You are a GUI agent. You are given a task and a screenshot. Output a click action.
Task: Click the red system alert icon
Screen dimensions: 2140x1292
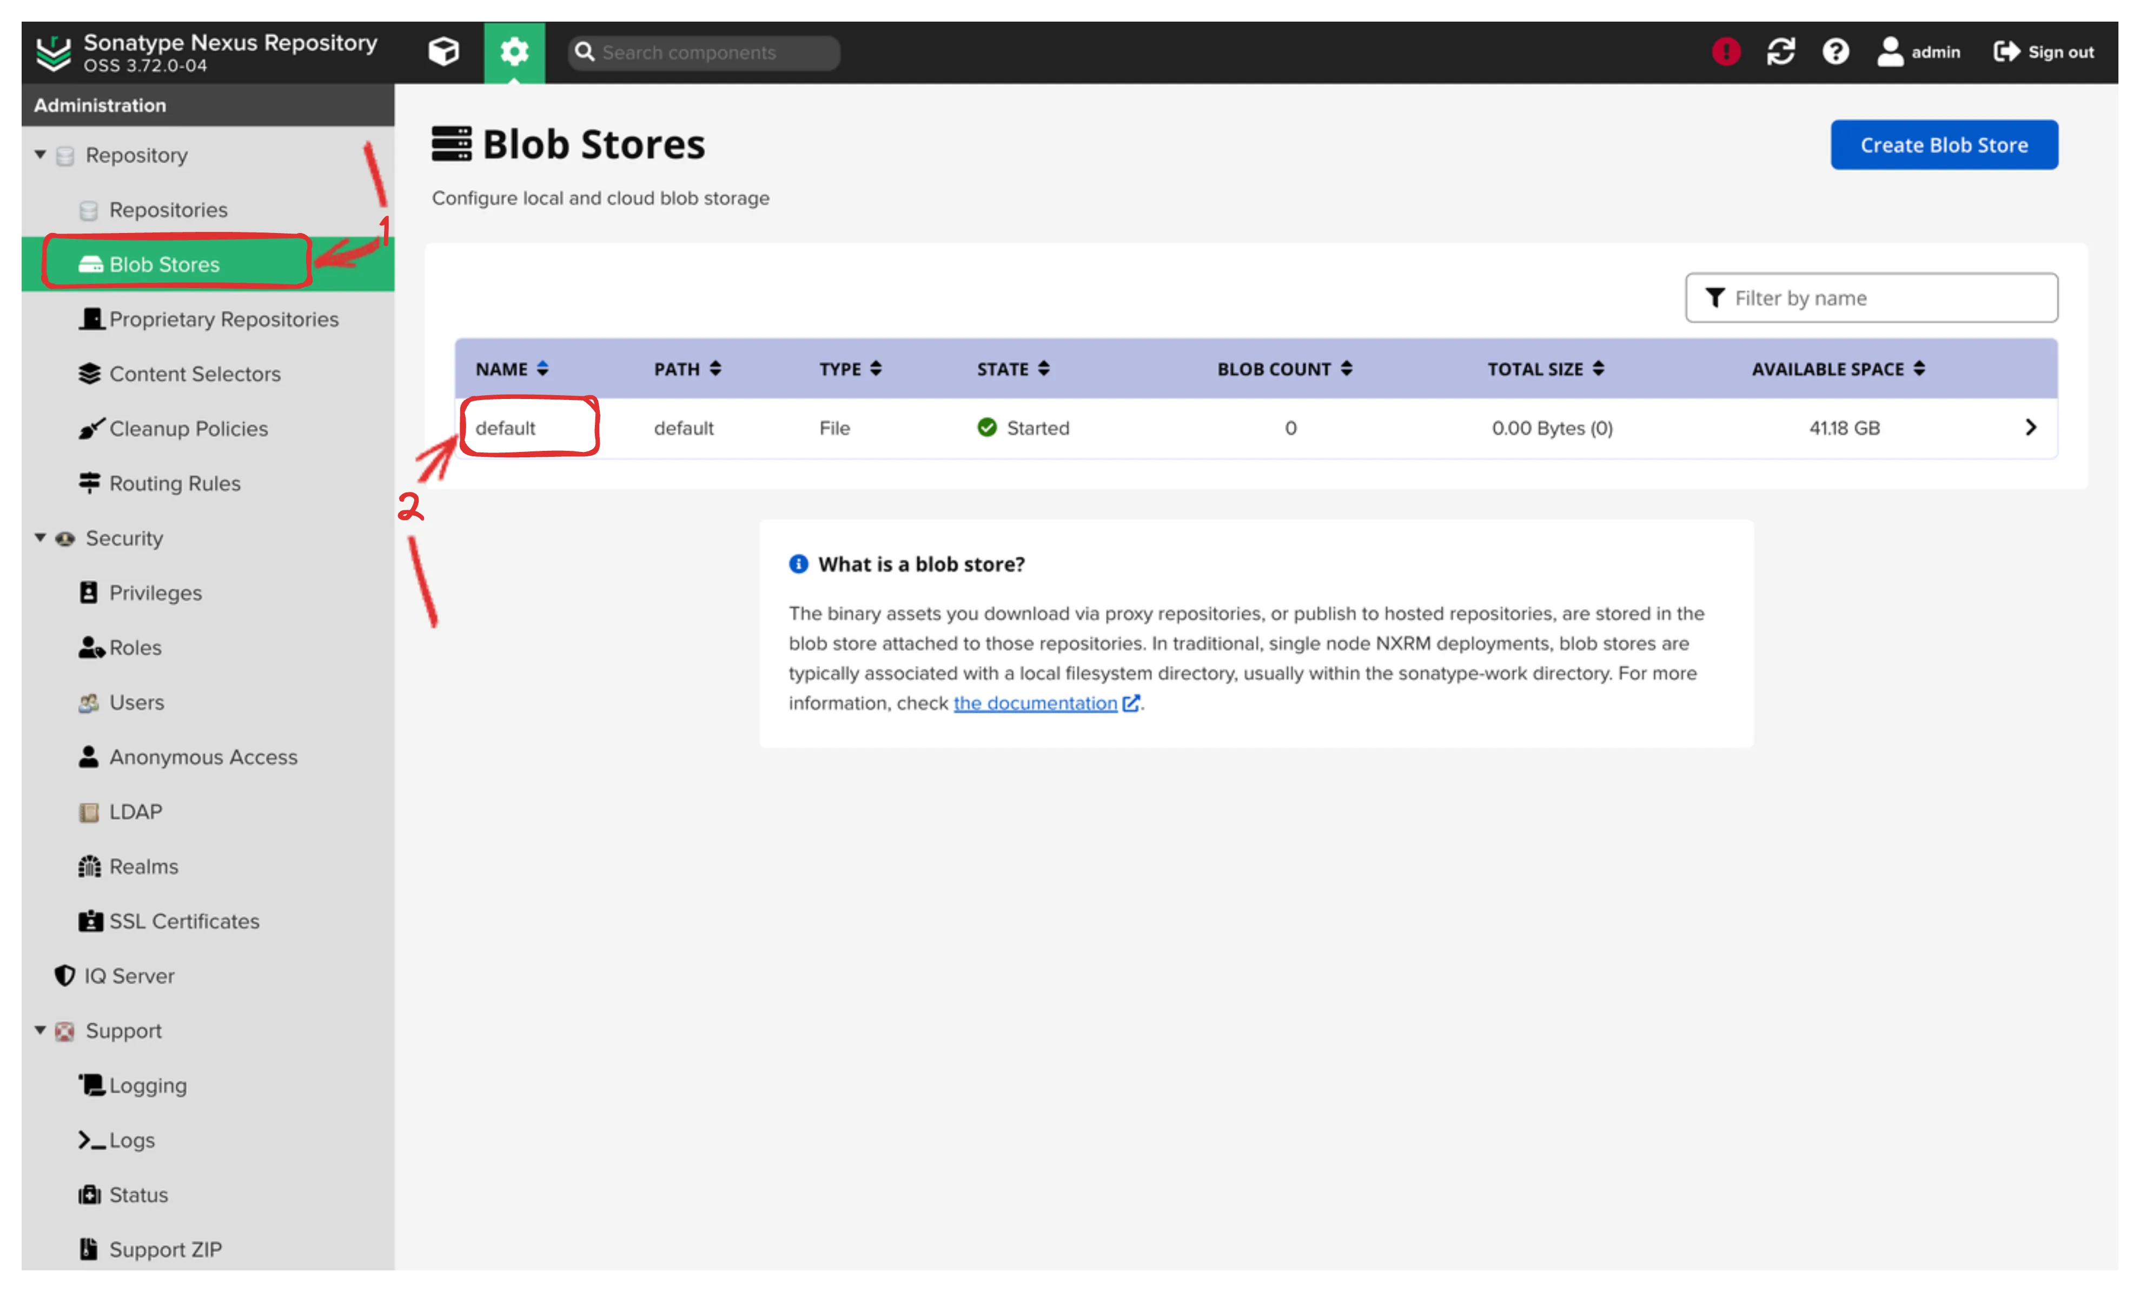point(1726,52)
